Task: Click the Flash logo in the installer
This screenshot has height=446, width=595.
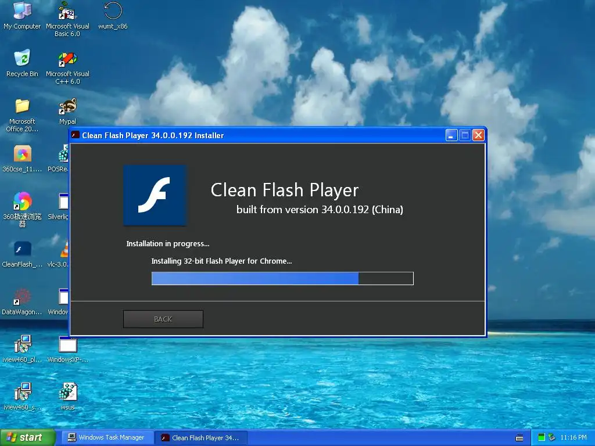Action: point(155,195)
